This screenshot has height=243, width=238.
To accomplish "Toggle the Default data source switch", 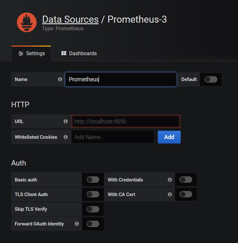I will [211, 79].
